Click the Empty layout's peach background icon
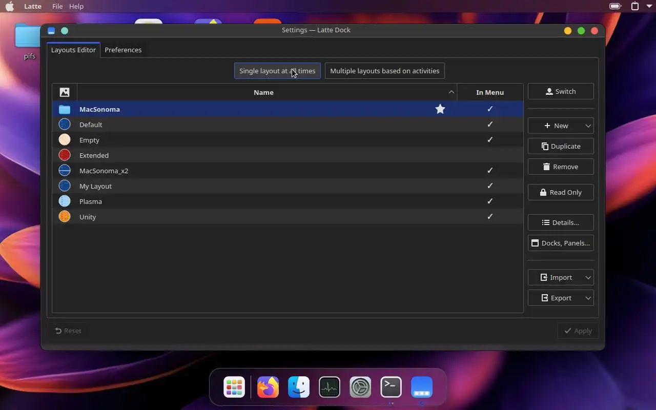 coord(65,140)
